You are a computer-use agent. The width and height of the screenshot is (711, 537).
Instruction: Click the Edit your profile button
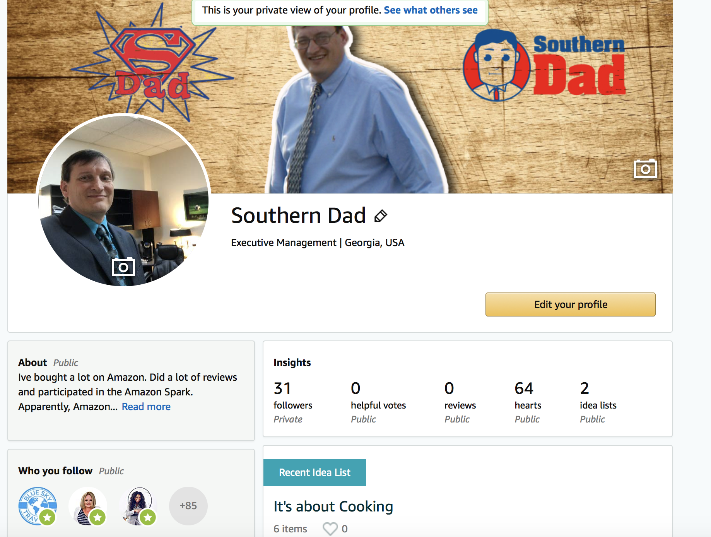pos(570,304)
